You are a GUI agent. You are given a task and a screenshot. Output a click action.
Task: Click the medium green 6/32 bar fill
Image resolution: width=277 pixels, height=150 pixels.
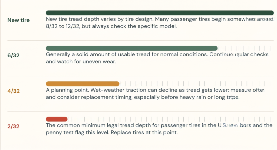point(132,48)
